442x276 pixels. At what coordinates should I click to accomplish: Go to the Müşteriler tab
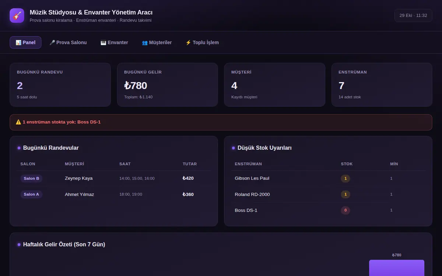(157, 42)
